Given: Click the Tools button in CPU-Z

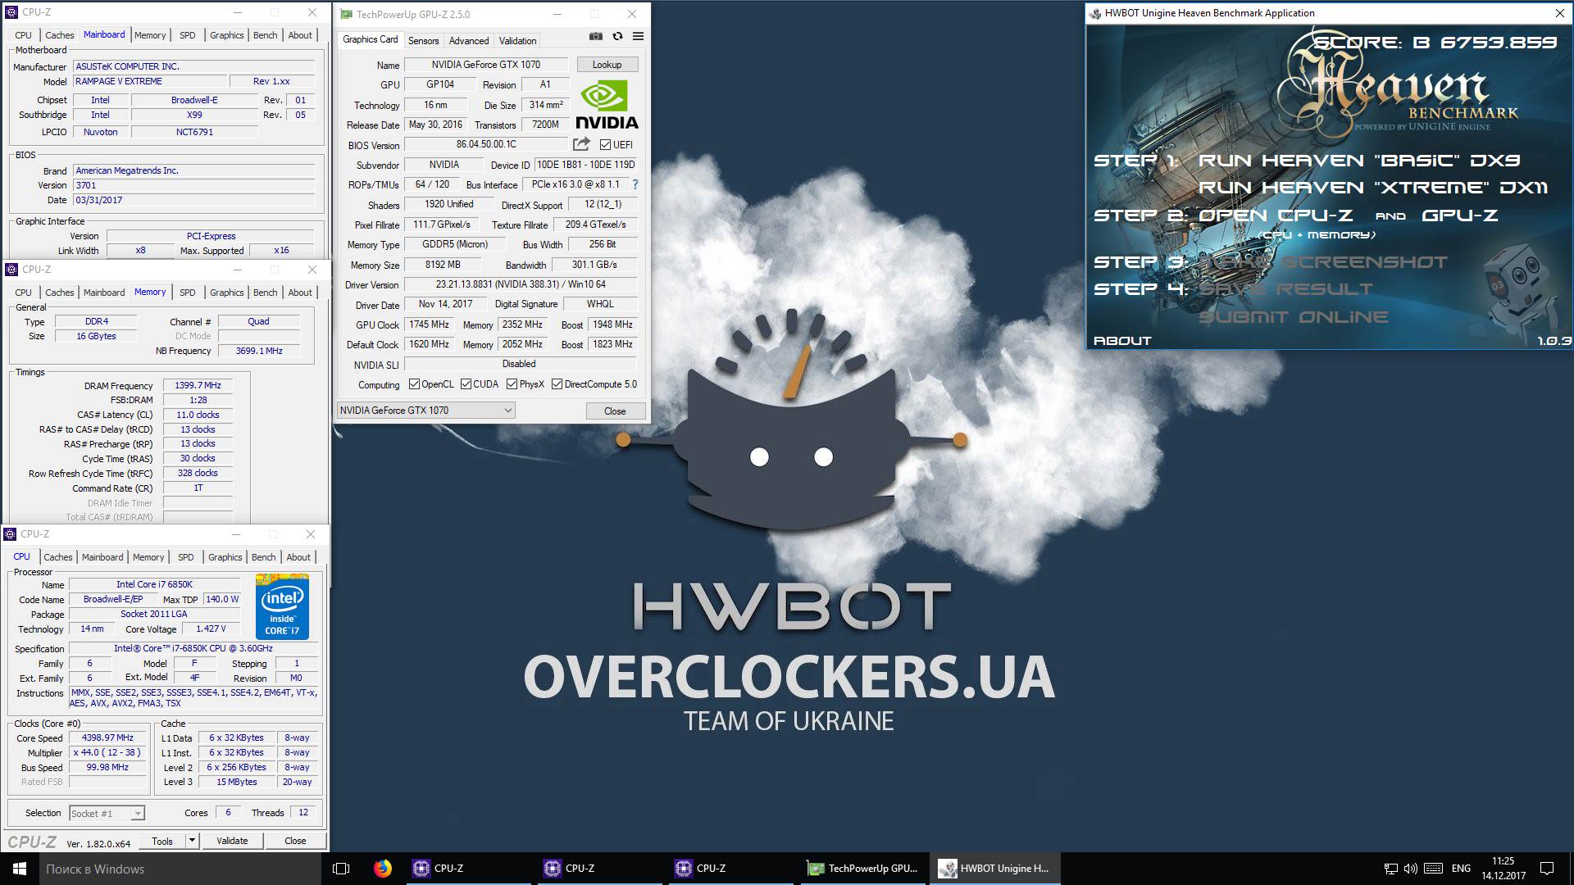Looking at the screenshot, I should pyautogui.click(x=162, y=841).
